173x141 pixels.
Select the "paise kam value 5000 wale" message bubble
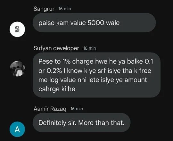point(94,23)
